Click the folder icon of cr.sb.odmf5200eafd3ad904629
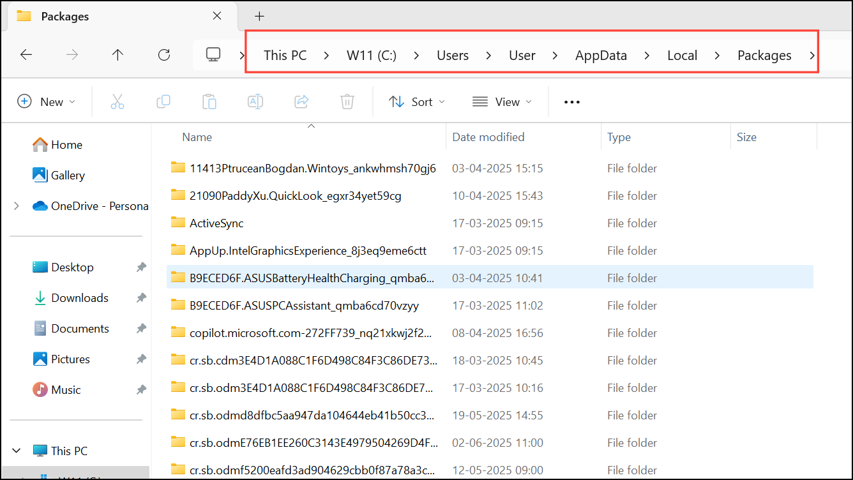The image size is (853, 480). [178, 470]
